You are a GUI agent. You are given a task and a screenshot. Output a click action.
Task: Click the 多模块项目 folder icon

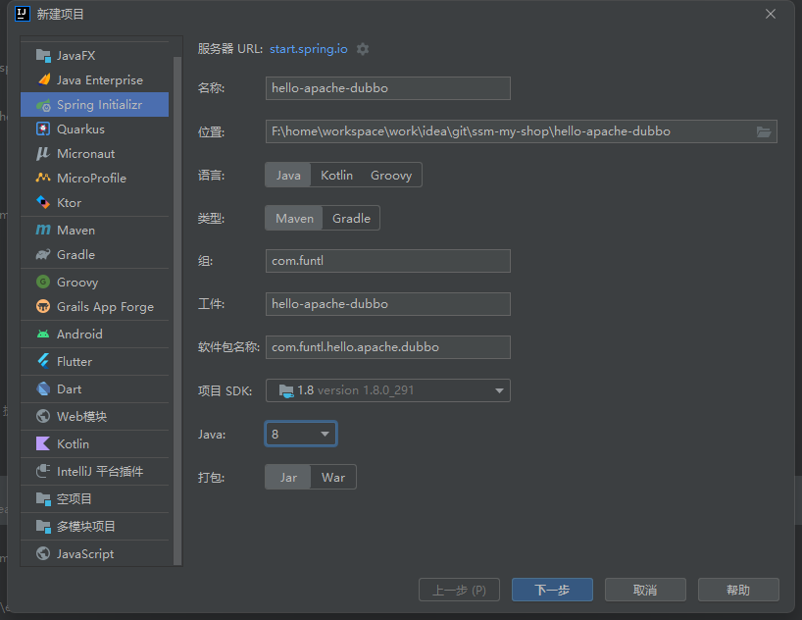point(43,526)
